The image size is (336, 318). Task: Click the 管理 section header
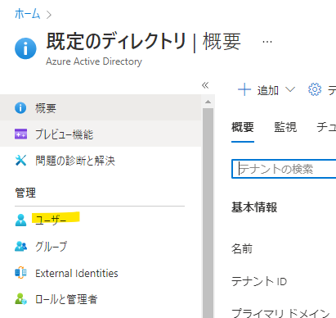pyautogui.click(x=25, y=193)
